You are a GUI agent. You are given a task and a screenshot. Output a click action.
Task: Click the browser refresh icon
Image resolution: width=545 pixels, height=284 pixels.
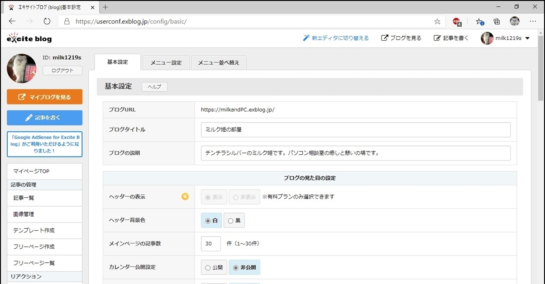[x=47, y=21]
